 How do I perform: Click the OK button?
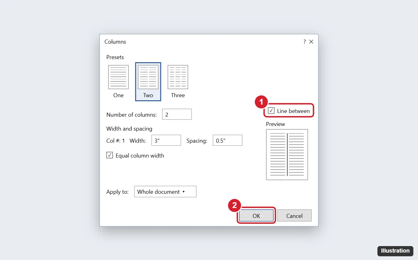(256, 216)
